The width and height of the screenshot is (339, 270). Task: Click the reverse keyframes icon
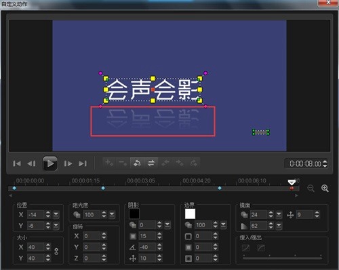[137, 163]
